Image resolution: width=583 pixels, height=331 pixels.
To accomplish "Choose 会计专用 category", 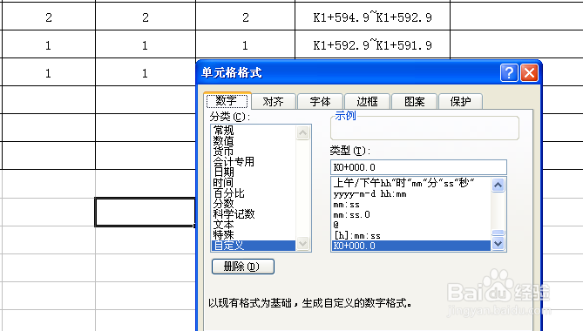I will pos(254,162).
